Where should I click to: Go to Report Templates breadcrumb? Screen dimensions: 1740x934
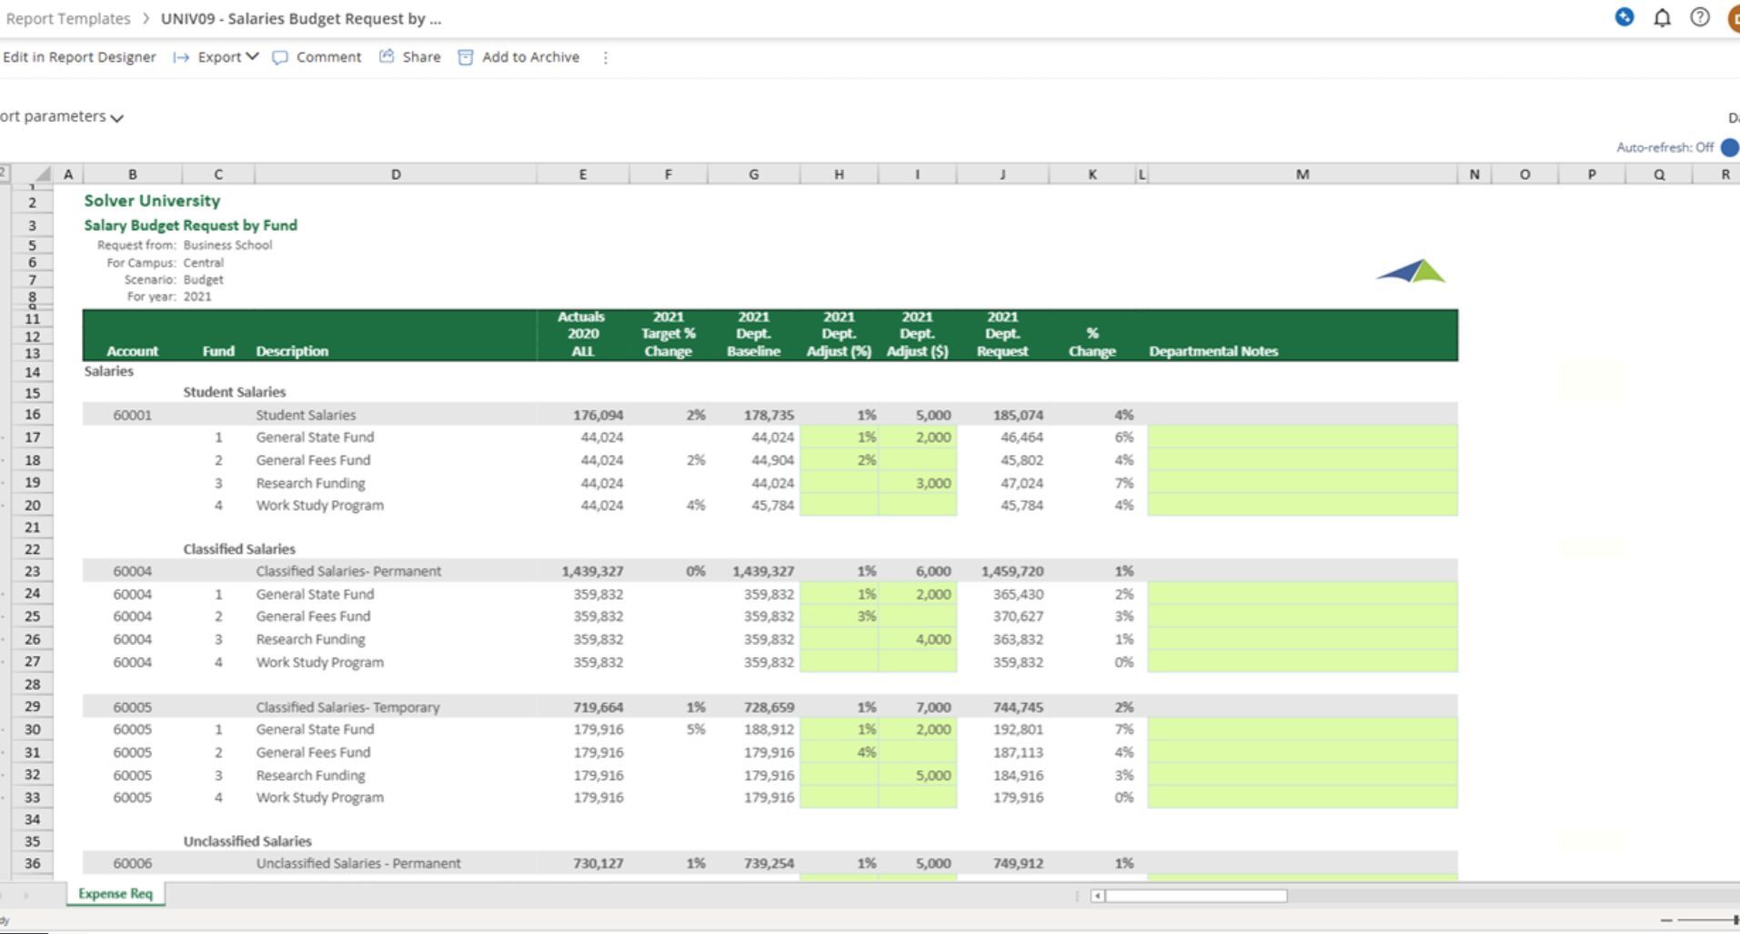pos(67,18)
